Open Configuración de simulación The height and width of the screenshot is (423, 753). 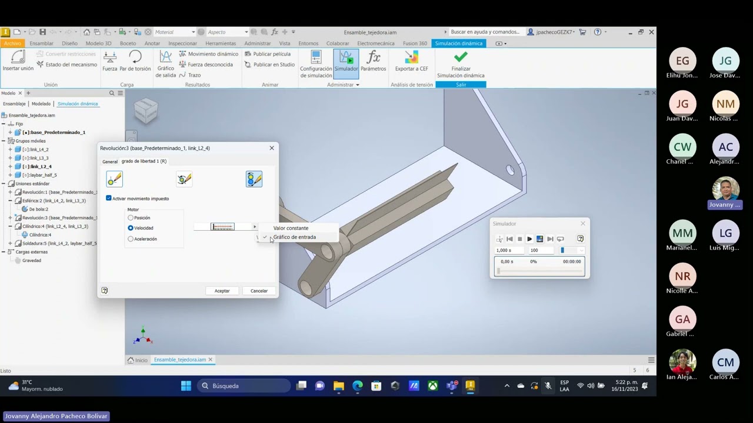316,64
